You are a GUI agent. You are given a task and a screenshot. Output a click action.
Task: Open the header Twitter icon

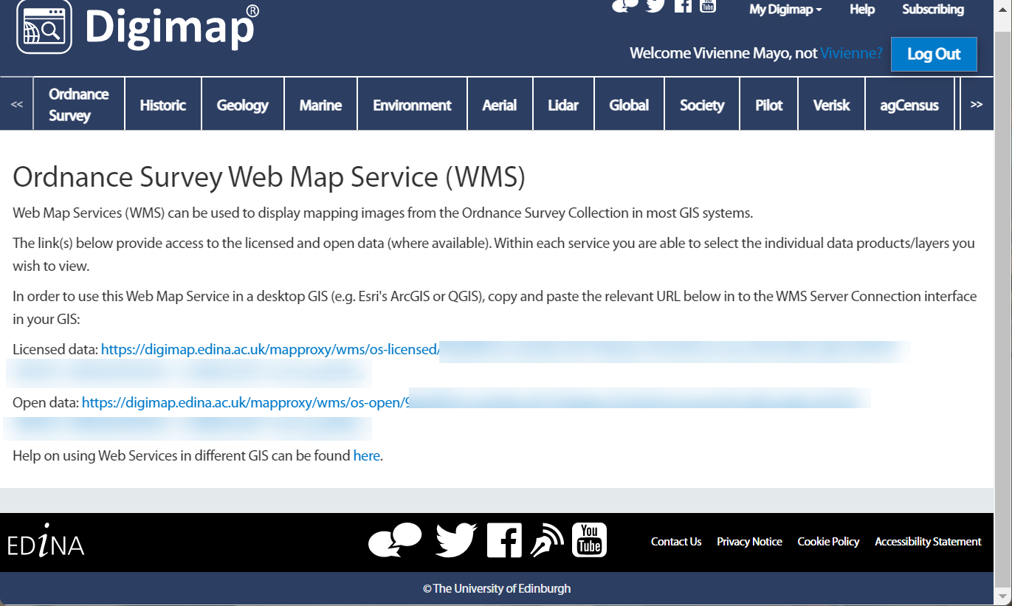(655, 6)
